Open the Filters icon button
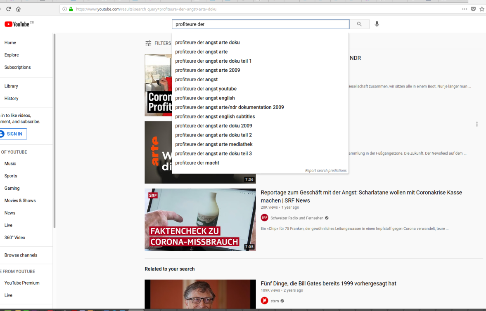The width and height of the screenshot is (486, 311). point(149,43)
